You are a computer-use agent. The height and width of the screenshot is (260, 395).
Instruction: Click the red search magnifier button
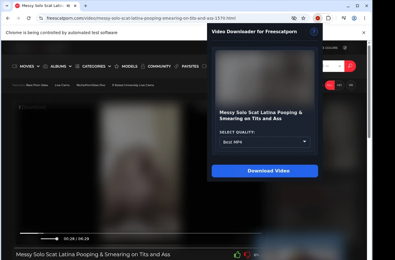(350, 66)
